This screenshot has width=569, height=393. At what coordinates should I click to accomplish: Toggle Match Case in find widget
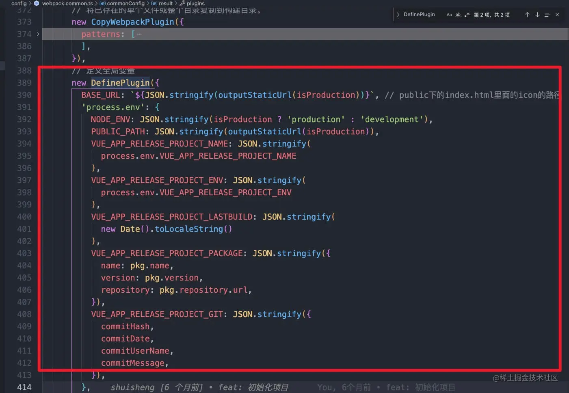point(449,15)
